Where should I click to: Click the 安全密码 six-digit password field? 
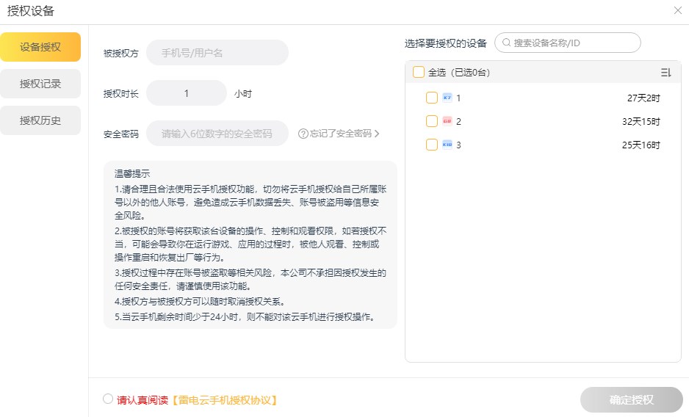click(217, 134)
